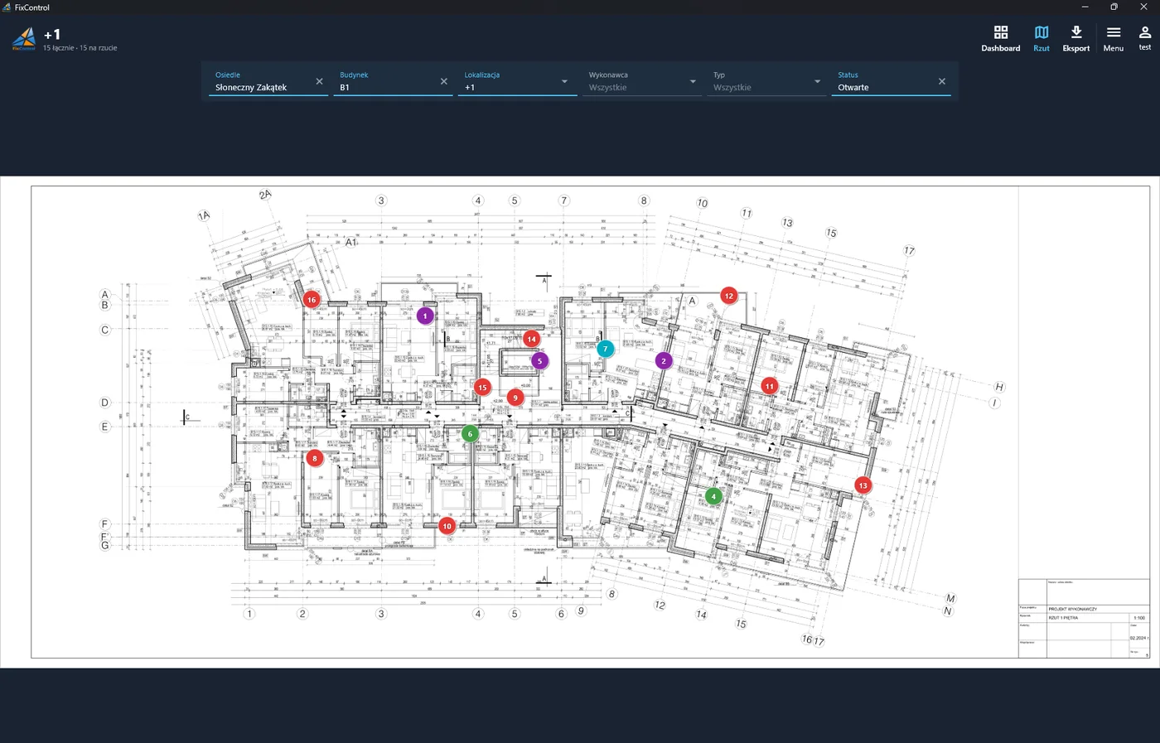Select green defect marker 6
The width and height of the screenshot is (1160, 743).
pyautogui.click(x=470, y=434)
